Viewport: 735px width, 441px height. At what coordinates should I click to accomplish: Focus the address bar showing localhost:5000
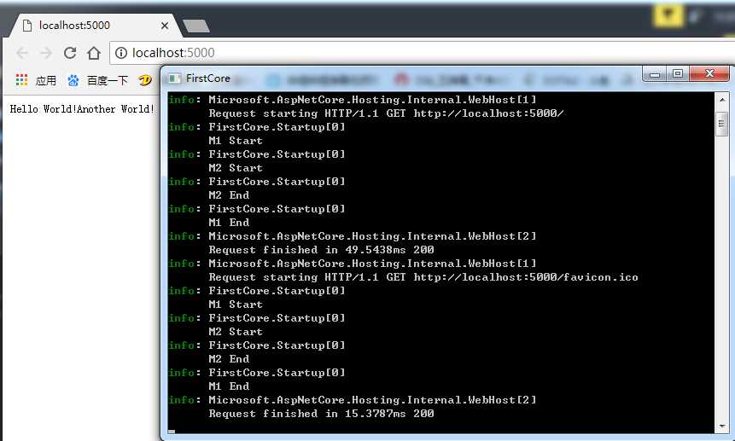[422, 53]
